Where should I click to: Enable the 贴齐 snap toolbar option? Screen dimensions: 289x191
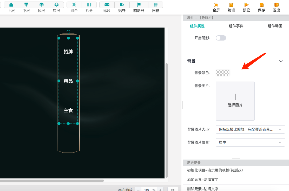click(122, 7)
